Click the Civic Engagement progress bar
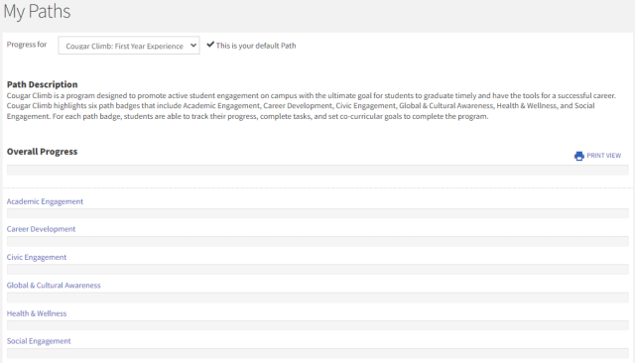 (317, 270)
